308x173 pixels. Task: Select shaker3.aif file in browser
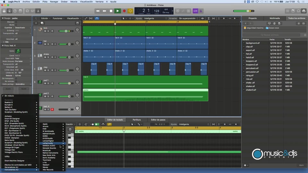coord(251,90)
